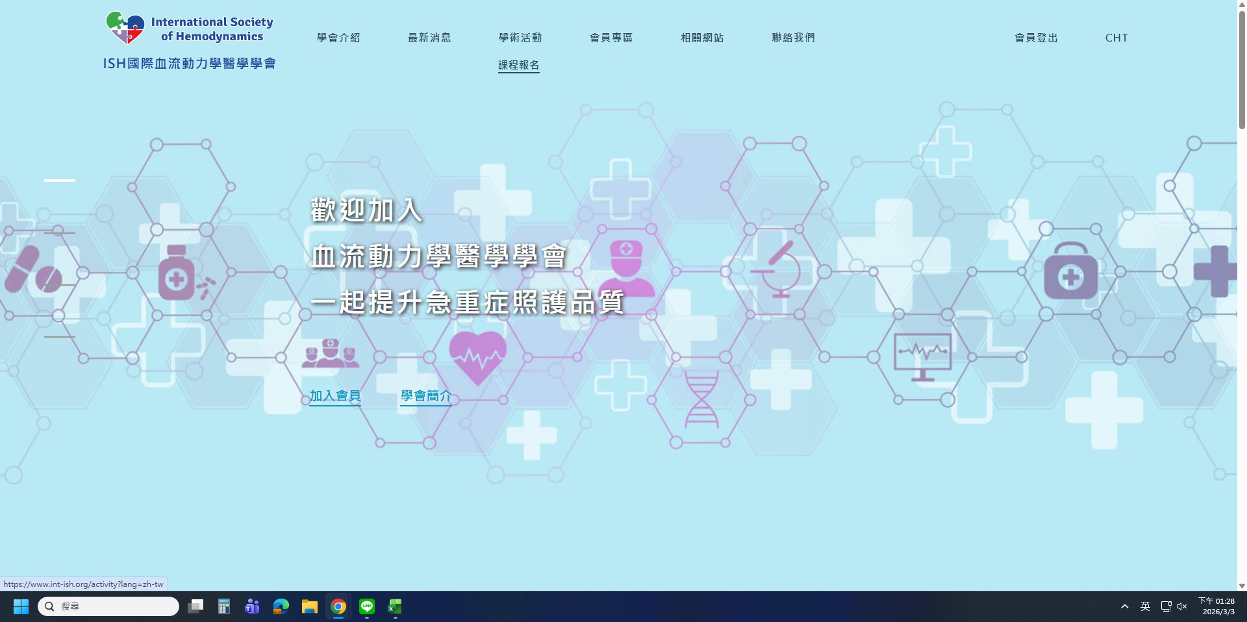Open Windows Start menu
1247x622 pixels.
pos(21,606)
